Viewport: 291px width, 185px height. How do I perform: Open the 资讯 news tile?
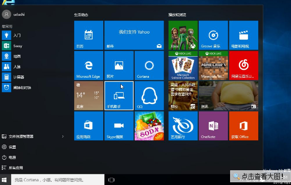[x=228, y=96]
